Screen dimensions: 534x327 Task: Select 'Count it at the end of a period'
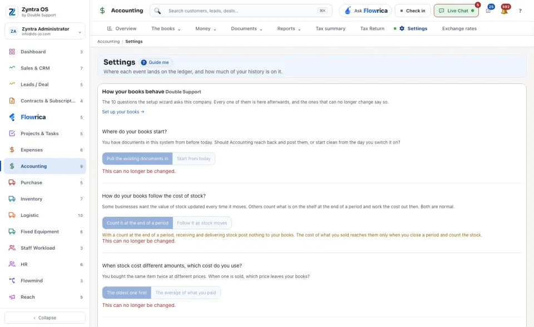tap(137, 223)
